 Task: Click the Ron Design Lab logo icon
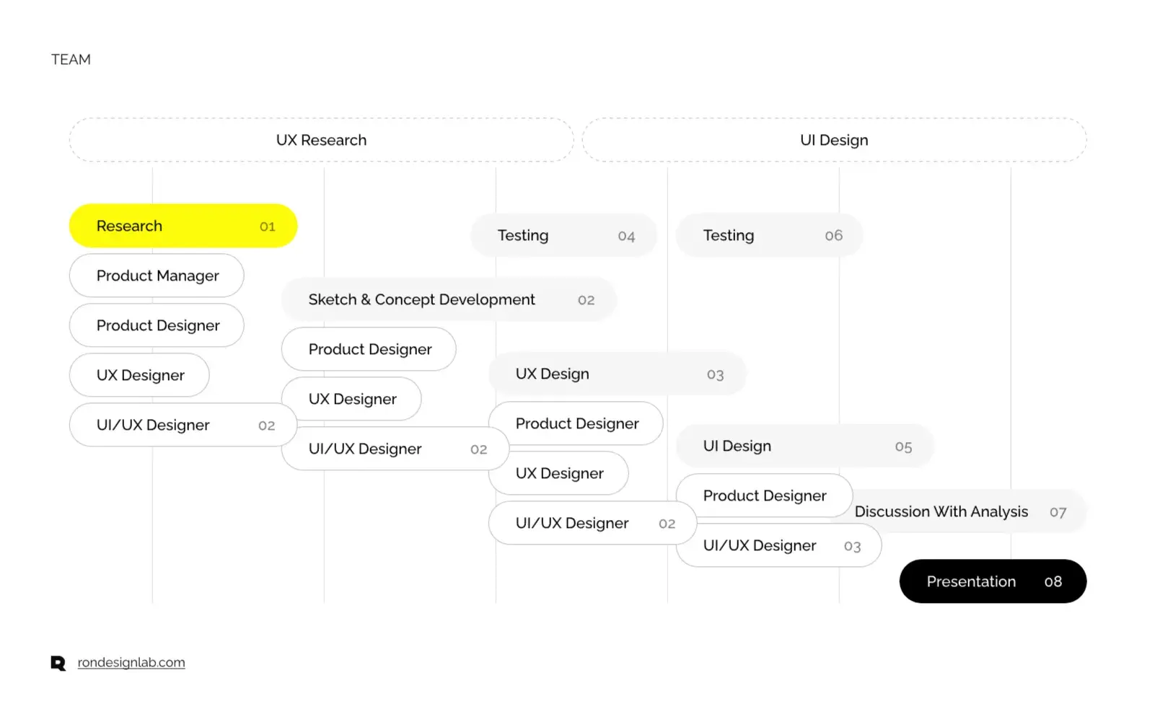click(58, 663)
